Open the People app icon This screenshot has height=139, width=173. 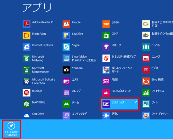[x=66, y=24]
